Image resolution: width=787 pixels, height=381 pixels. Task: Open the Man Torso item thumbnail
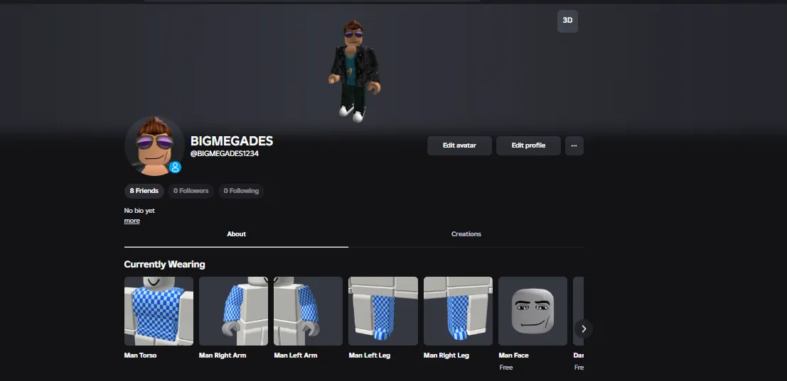coord(159,311)
